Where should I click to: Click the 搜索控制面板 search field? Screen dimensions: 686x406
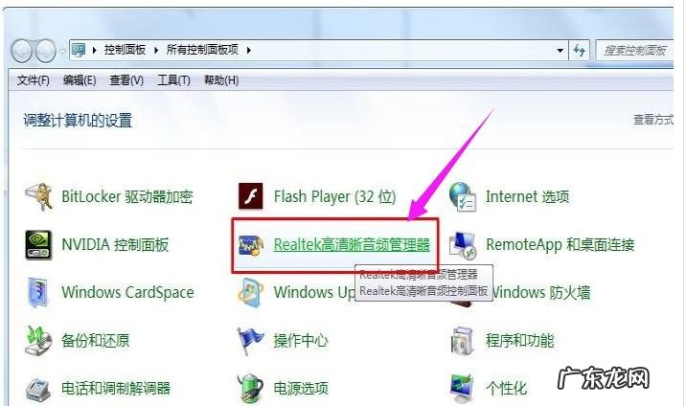pyautogui.click(x=635, y=51)
